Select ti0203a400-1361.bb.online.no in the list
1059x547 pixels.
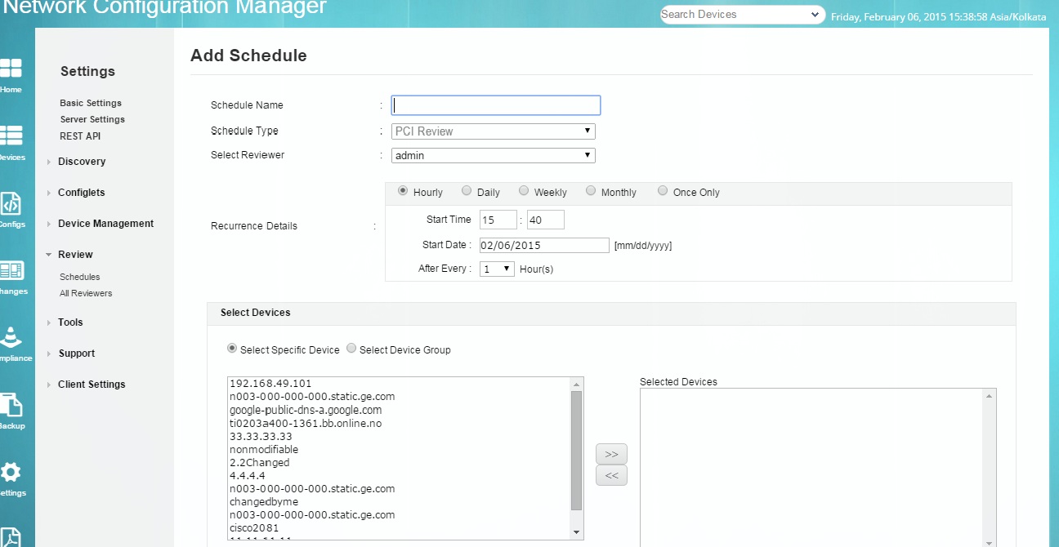(306, 423)
